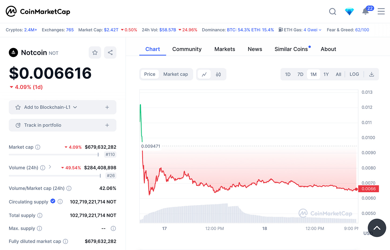This screenshot has height=250, width=390.
Task: Open the Community tab
Action: pyautogui.click(x=187, y=49)
